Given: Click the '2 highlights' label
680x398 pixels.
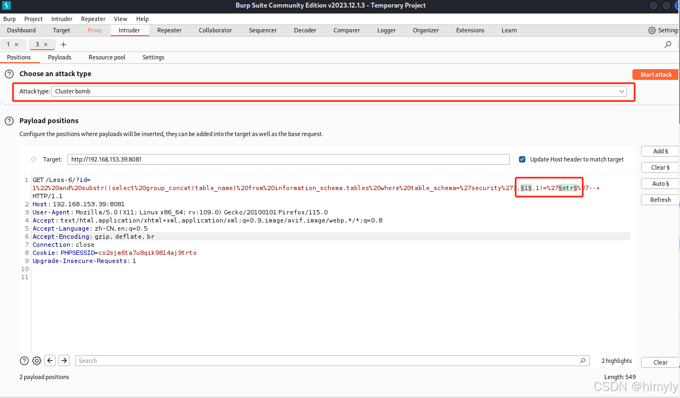Looking at the screenshot, I should (x=616, y=361).
